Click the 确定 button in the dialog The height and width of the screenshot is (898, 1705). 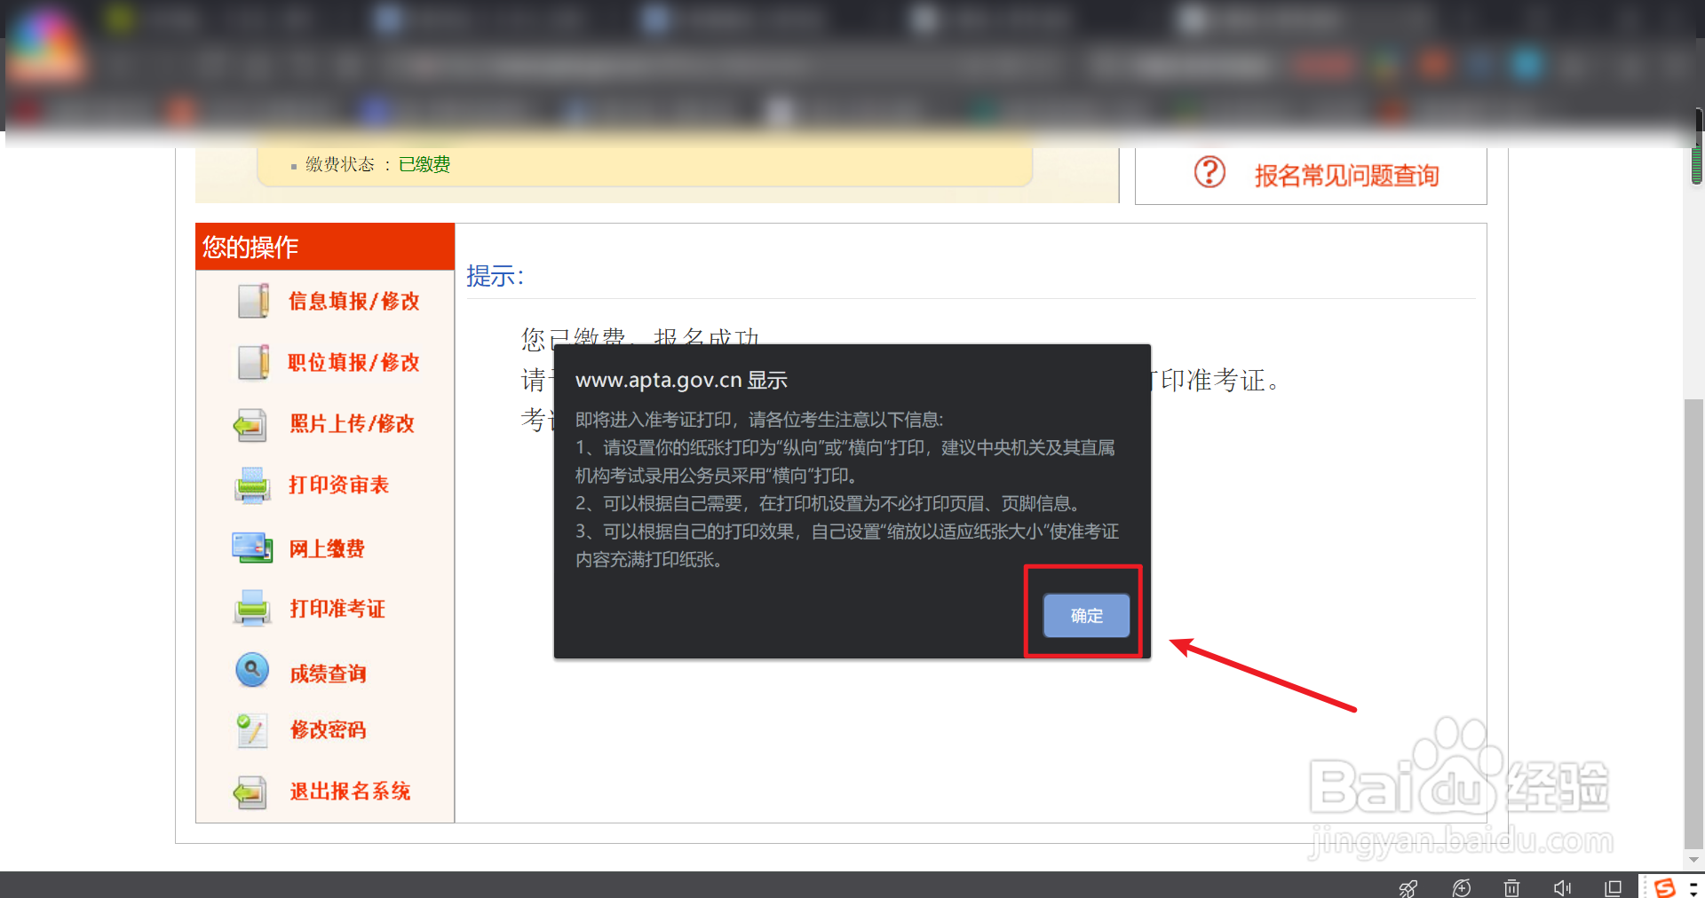pos(1086,615)
